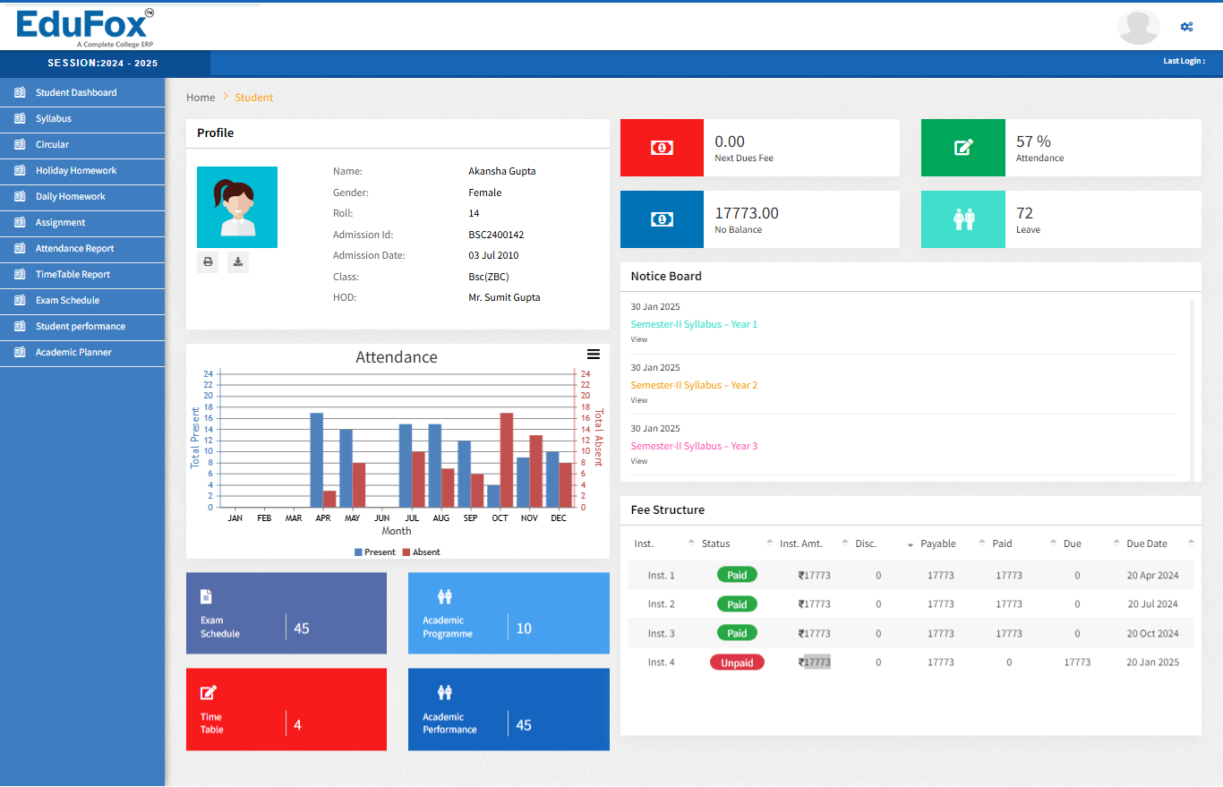Click the book icon beside Syllabus

[x=20, y=118]
